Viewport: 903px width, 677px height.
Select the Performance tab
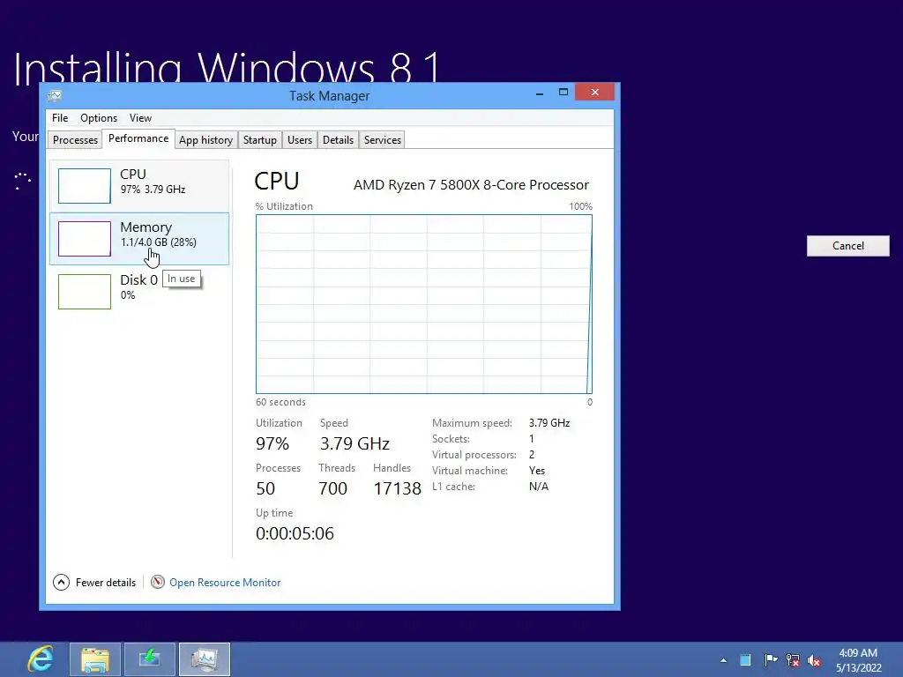(138, 138)
